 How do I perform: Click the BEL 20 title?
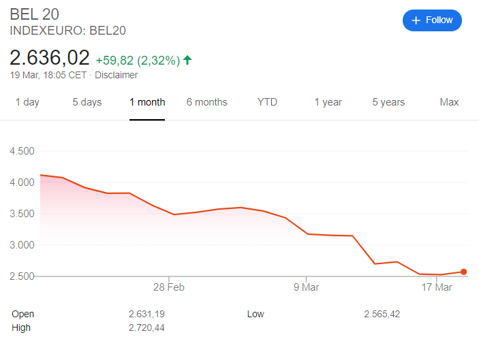pyautogui.click(x=34, y=15)
